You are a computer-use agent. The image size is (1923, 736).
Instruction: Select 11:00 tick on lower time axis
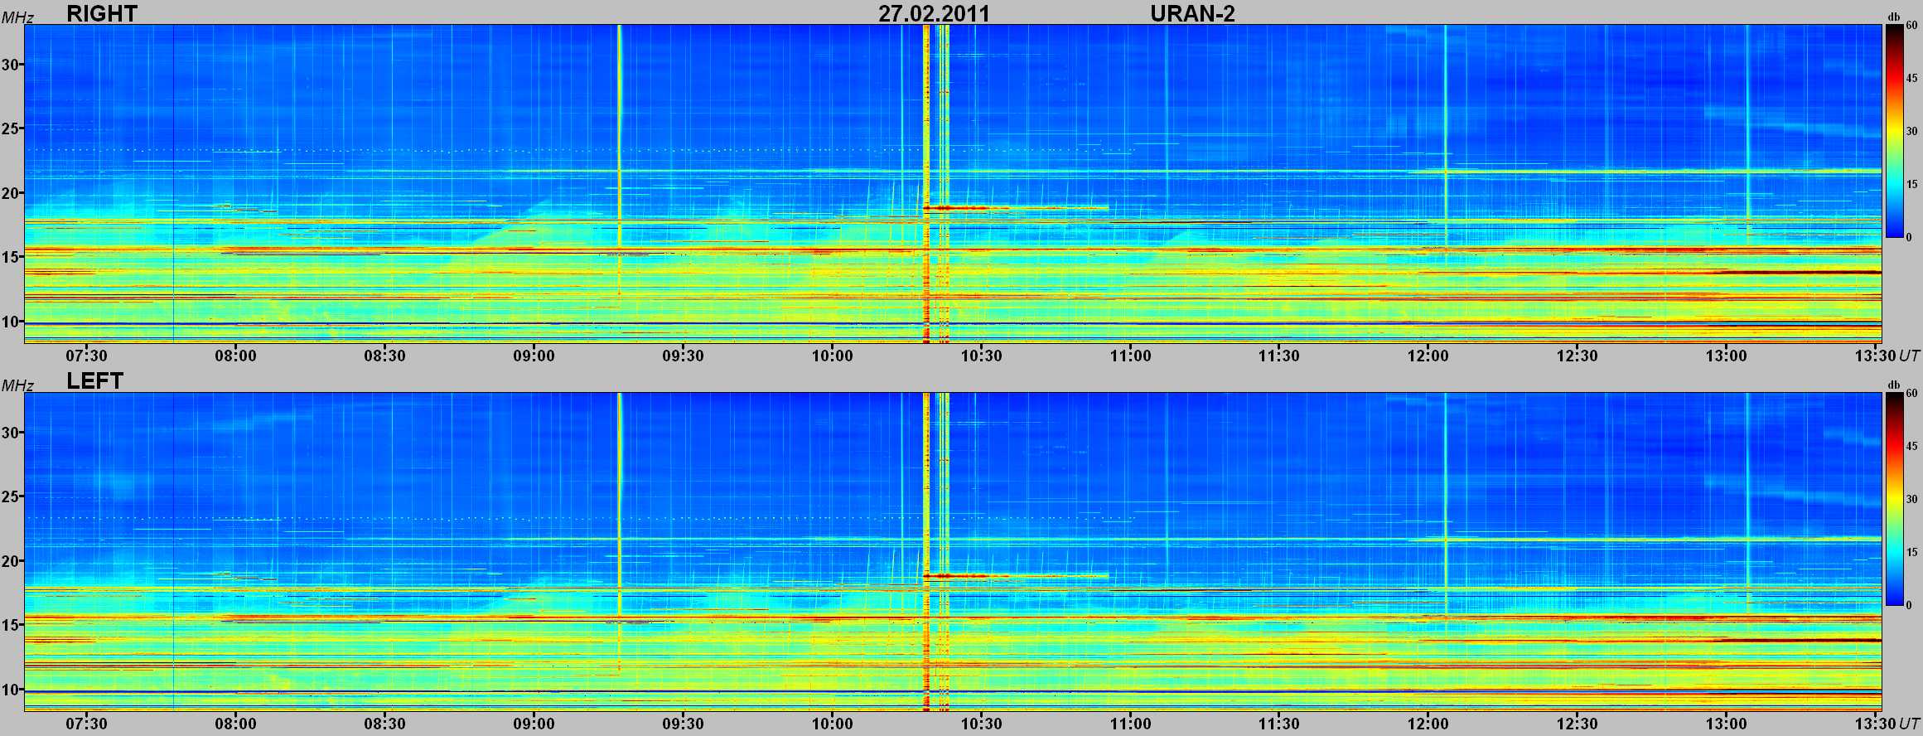(1130, 724)
